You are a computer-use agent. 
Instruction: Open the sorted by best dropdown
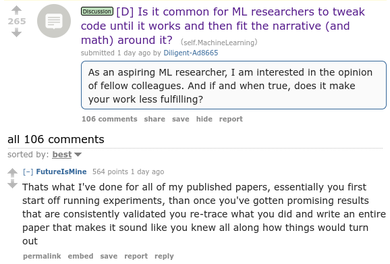pos(62,155)
